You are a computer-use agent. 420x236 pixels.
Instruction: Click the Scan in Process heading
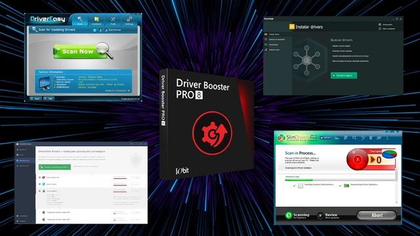[301, 153]
